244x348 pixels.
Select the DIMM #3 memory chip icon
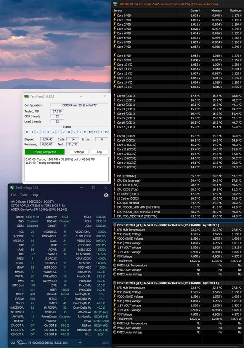(115, 283)
